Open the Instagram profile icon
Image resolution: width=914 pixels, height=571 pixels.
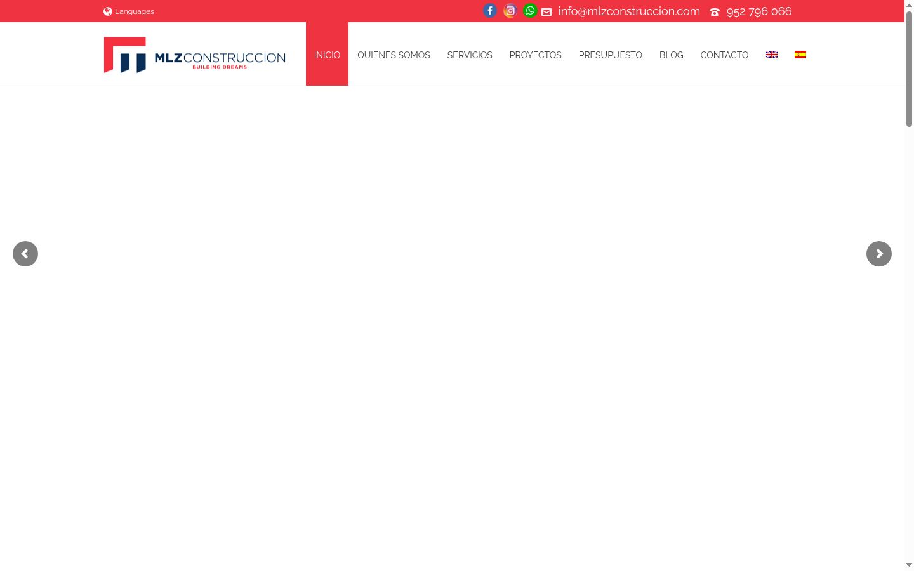510,11
